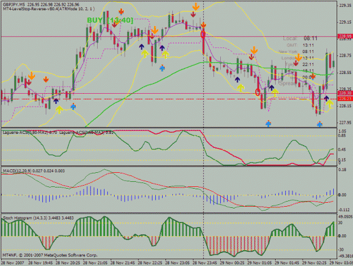Select red ellipse marker on the 228.99 line
This screenshot has height=266, width=353.
click(203, 34)
